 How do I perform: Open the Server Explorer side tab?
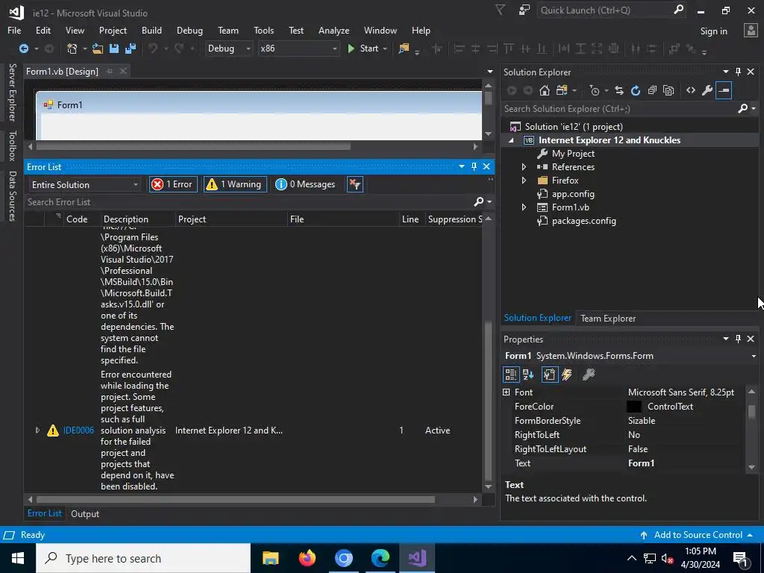click(x=12, y=92)
